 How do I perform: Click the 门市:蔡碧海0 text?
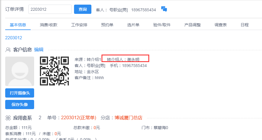tap(155, 128)
